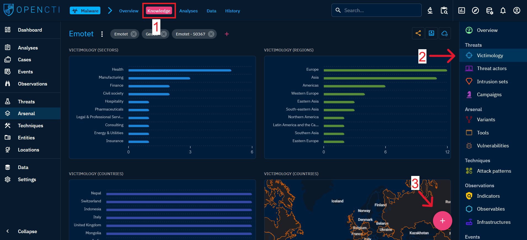Open the user profile icon
This screenshot has height=240, width=527.
point(517,11)
